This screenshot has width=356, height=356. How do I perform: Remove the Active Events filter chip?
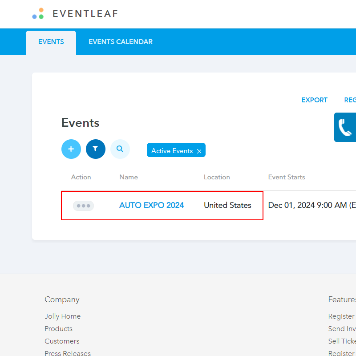pyautogui.click(x=199, y=151)
